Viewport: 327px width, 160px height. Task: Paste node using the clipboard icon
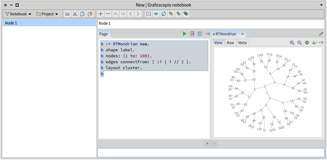point(90,14)
